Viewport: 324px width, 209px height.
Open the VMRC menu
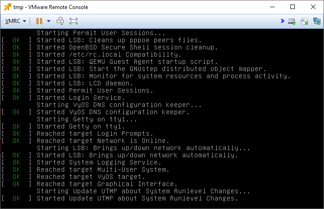(15, 21)
